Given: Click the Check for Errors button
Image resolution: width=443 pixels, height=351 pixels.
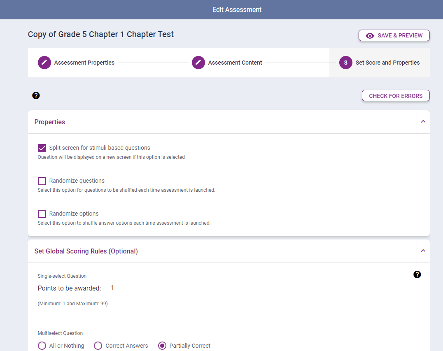Looking at the screenshot, I should [x=396, y=96].
